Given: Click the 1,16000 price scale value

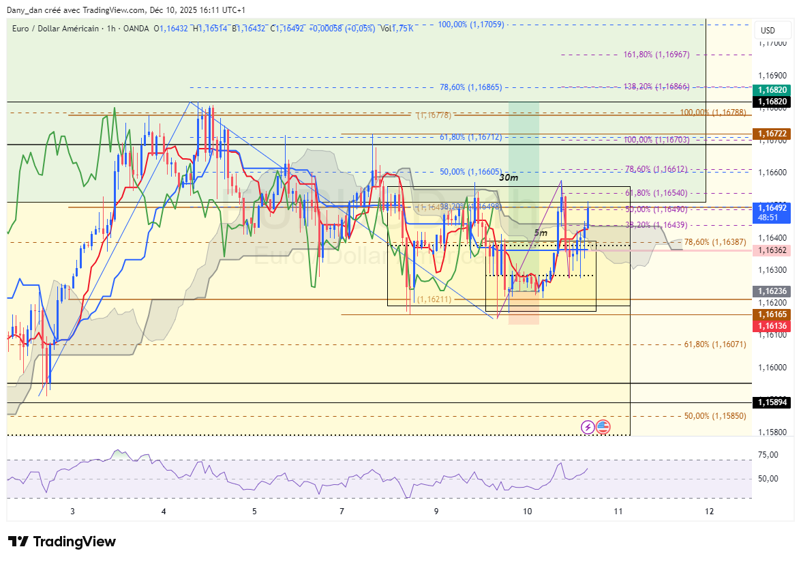Looking at the screenshot, I should tap(772, 368).
